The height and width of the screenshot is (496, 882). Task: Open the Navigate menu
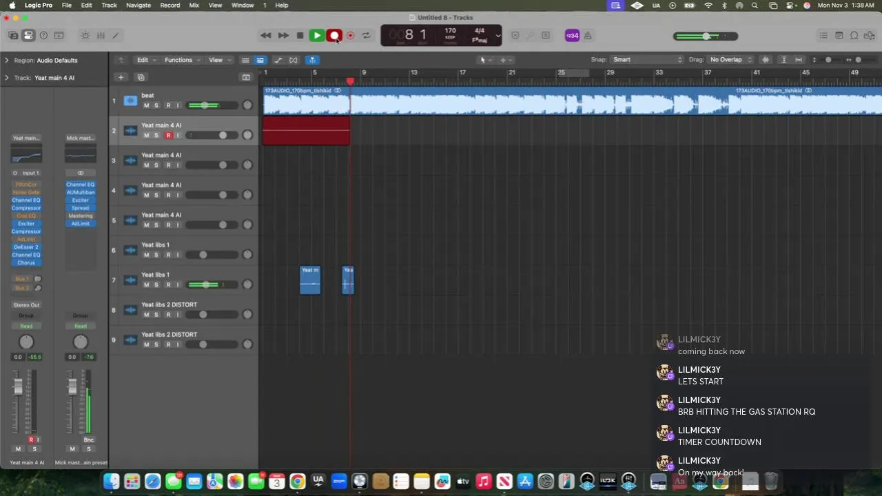pyautogui.click(x=139, y=5)
